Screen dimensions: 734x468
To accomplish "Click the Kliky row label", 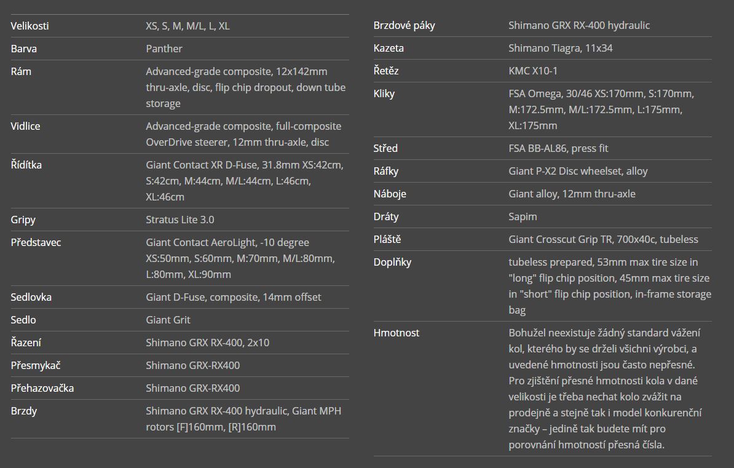I will (384, 93).
